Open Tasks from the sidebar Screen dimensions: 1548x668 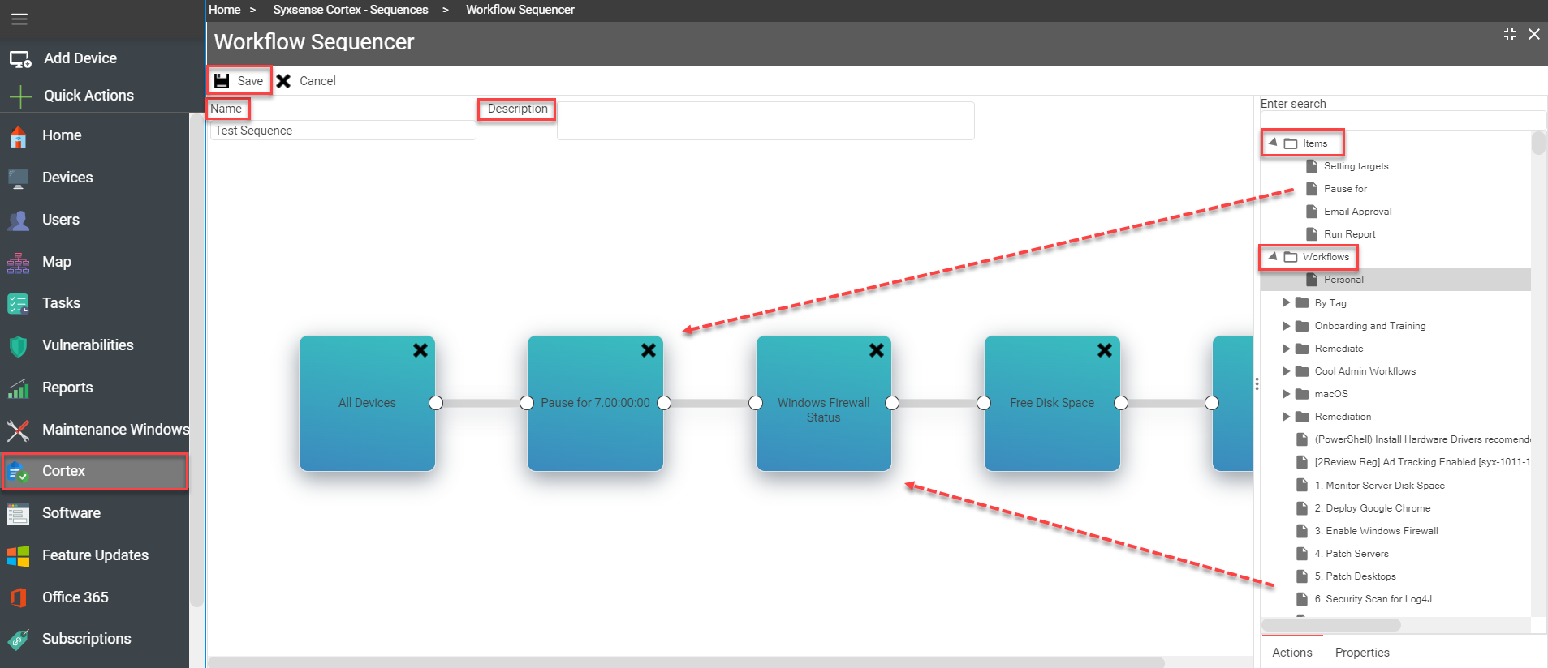click(61, 303)
